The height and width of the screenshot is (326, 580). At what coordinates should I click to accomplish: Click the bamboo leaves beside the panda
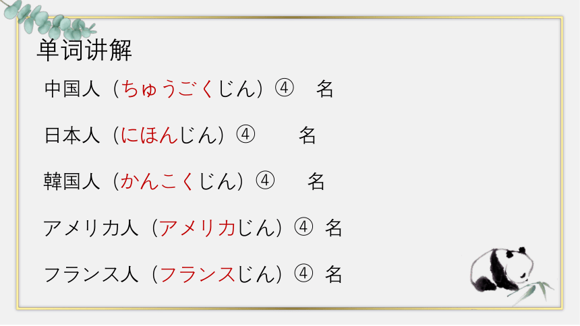(533, 291)
